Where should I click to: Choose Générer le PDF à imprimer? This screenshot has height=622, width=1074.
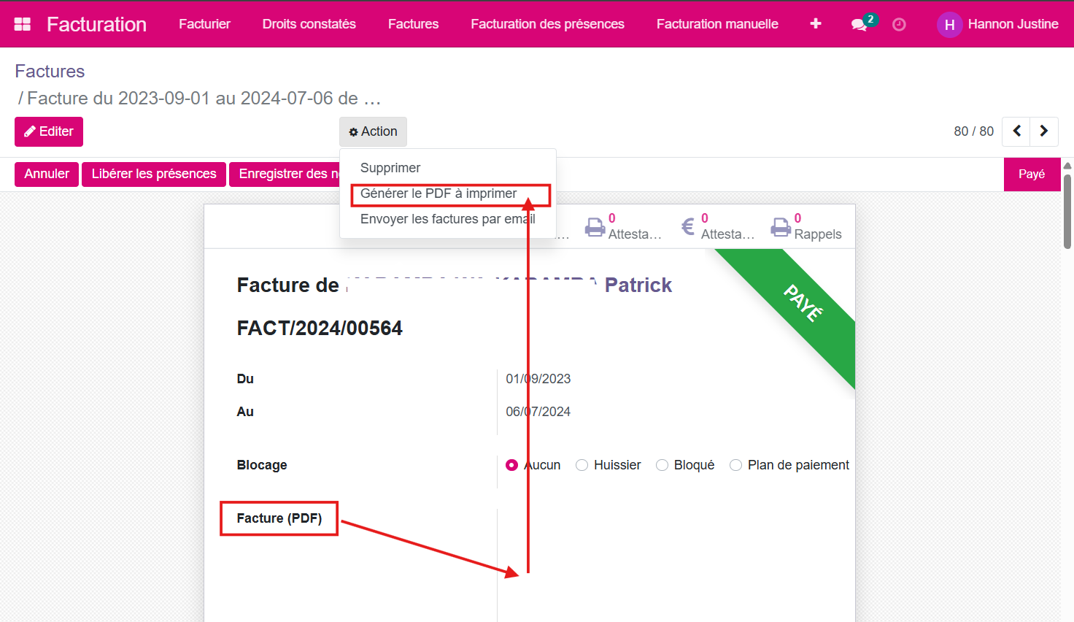[x=439, y=193]
